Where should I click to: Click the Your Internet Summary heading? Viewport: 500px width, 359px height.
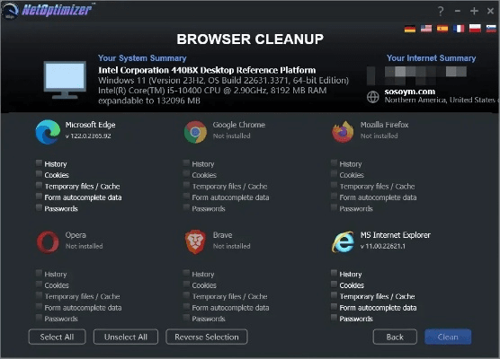click(431, 58)
